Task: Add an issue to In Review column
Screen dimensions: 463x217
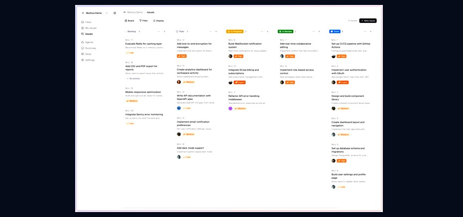Action: click(x=319, y=31)
